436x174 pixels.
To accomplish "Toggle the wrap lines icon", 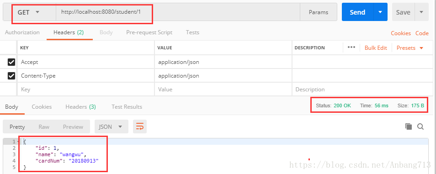I will 139,127.
